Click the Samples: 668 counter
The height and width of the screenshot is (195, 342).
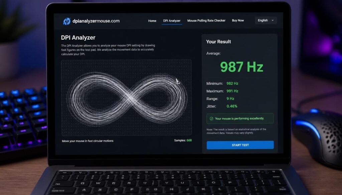click(x=183, y=140)
